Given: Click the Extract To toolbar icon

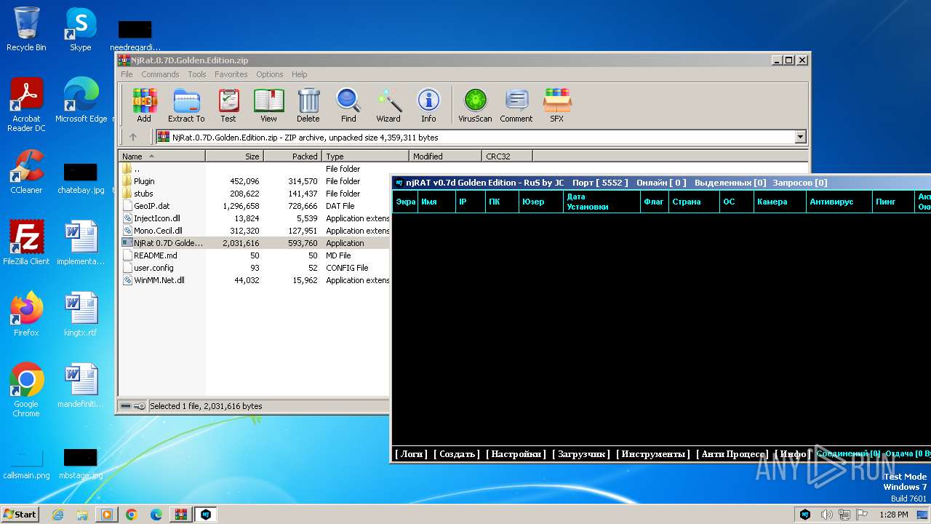Looking at the screenshot, I should (186, 106).
